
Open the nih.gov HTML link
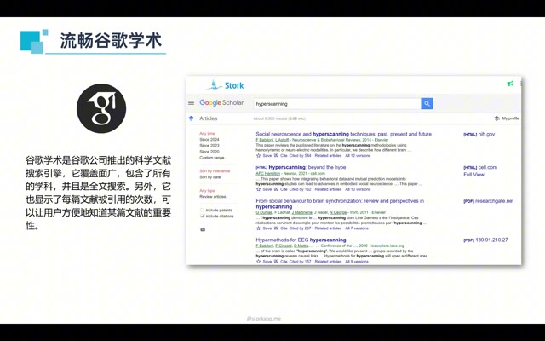click(479, 134)
